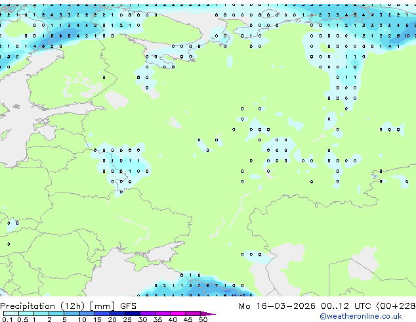Click the '0.1' legend scale label

(7, 319)
